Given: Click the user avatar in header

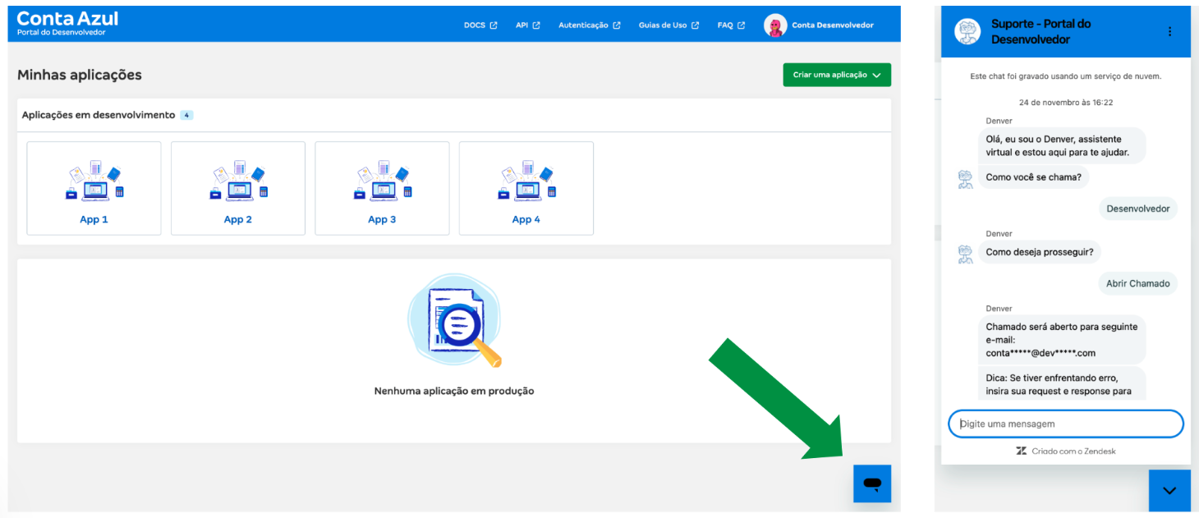Looking at the screenshot, I should click(774, 25).
